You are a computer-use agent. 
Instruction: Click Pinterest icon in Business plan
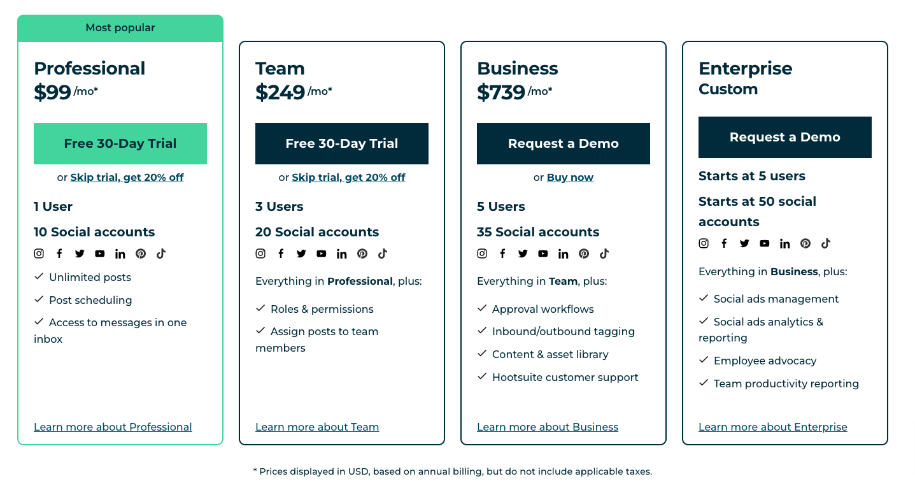[x=584, y=254]
